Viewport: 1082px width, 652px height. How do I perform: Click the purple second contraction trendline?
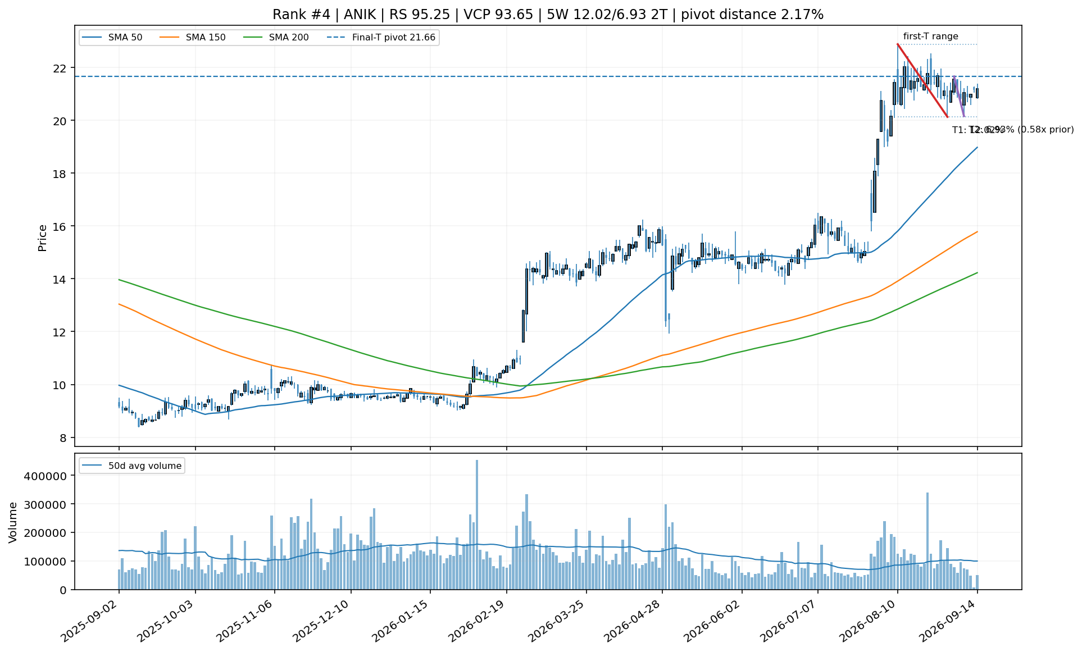pos(959,97)
